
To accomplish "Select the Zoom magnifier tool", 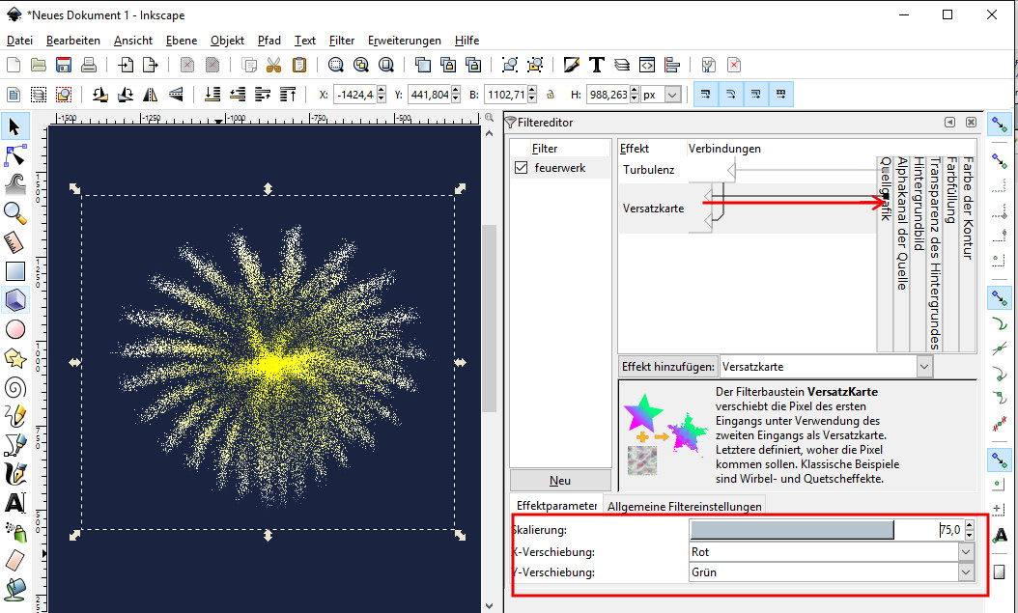I will point(15,212).
